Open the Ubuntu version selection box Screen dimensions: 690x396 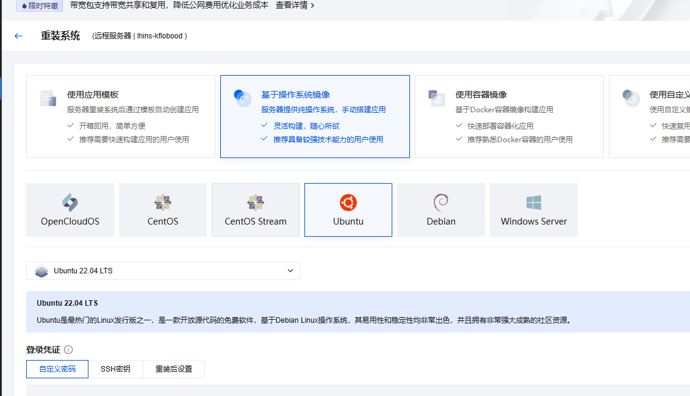point(164,271)
